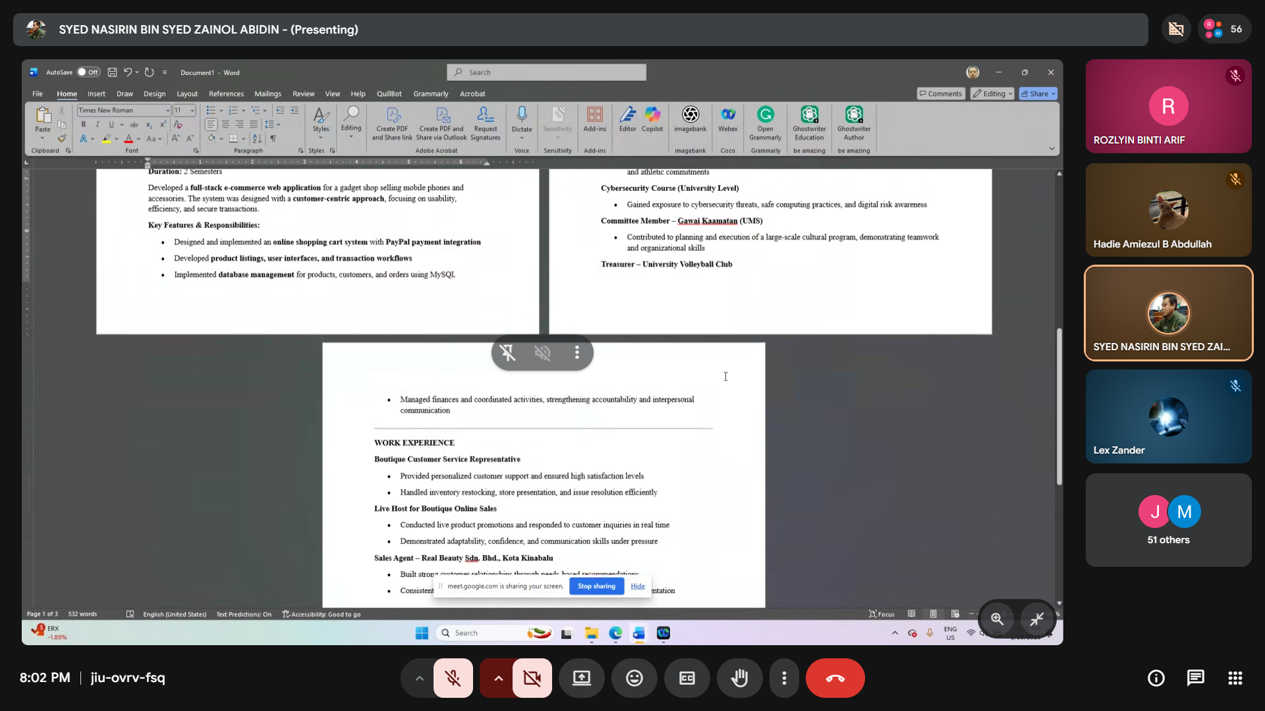Click the Present now screen-share icon
The image size is (1265, 711).
(x=582, y=678)
